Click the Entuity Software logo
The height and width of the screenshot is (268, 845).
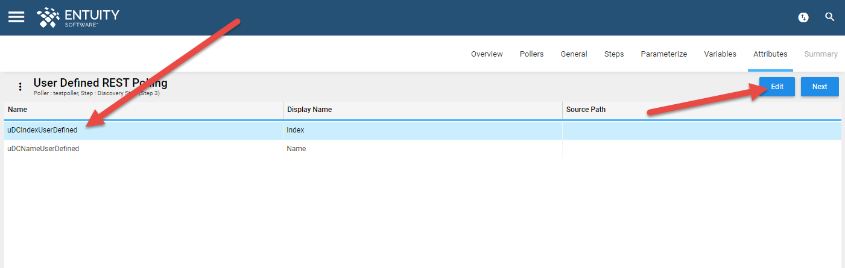(78, 17)
